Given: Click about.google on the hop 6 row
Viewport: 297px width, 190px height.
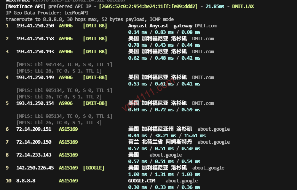Looking at the screenshot, I should pyautogui.click(x=214, y=129).
